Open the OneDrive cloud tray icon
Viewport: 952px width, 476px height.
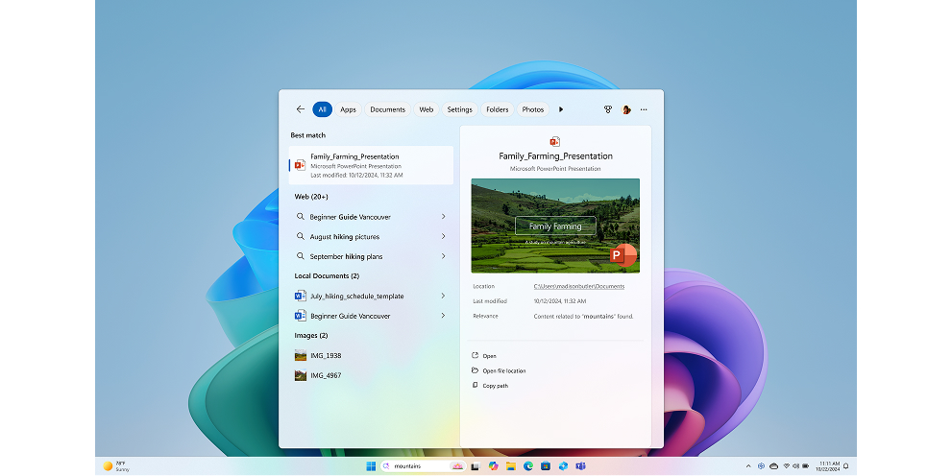coord(773,466)
